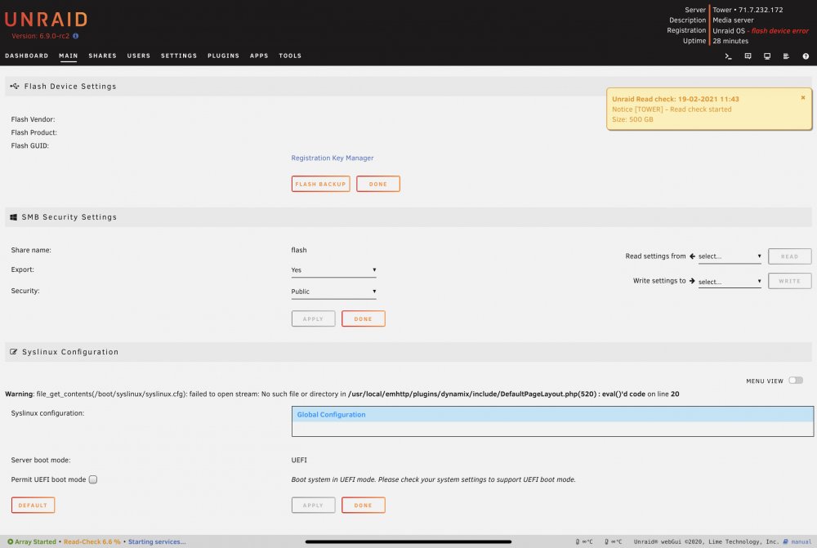817x548 pixels.
Task: Open the Users tab
Action: [x=139, y=56]
